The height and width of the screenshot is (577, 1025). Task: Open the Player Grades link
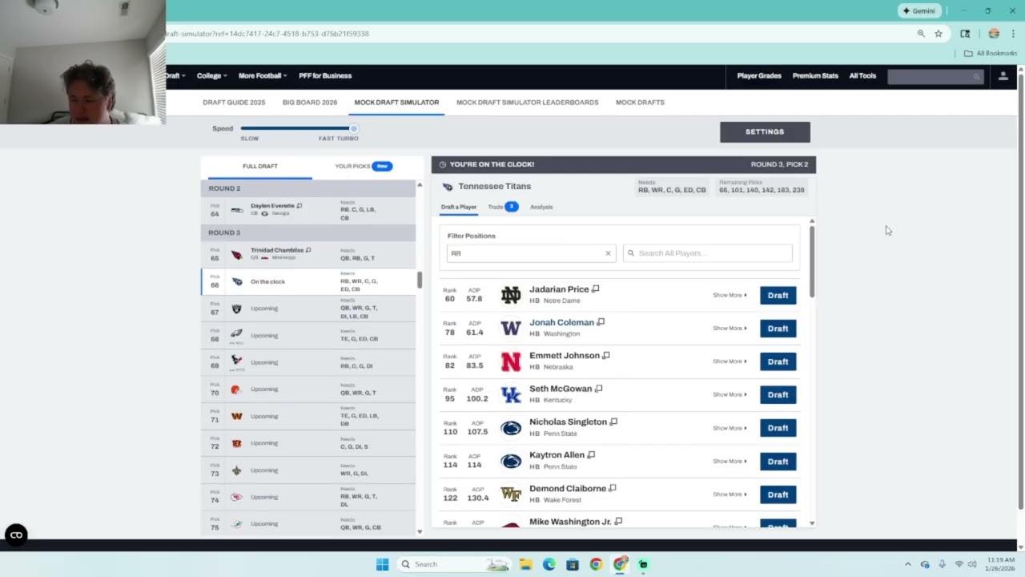pyautogui.click(x=759, y=76)
